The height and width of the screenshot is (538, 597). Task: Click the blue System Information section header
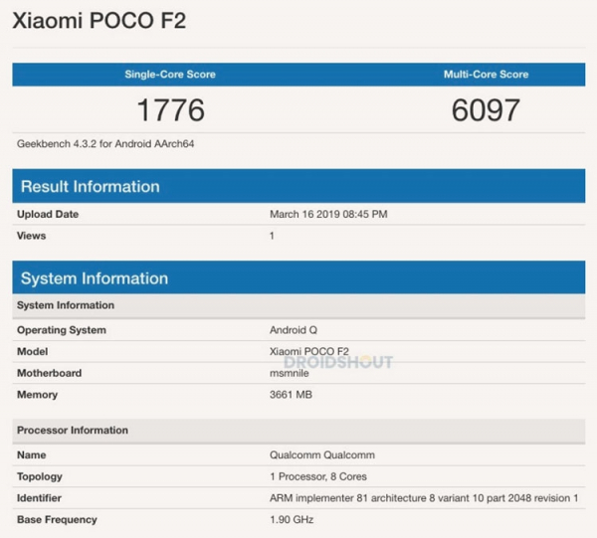point(95,278)
